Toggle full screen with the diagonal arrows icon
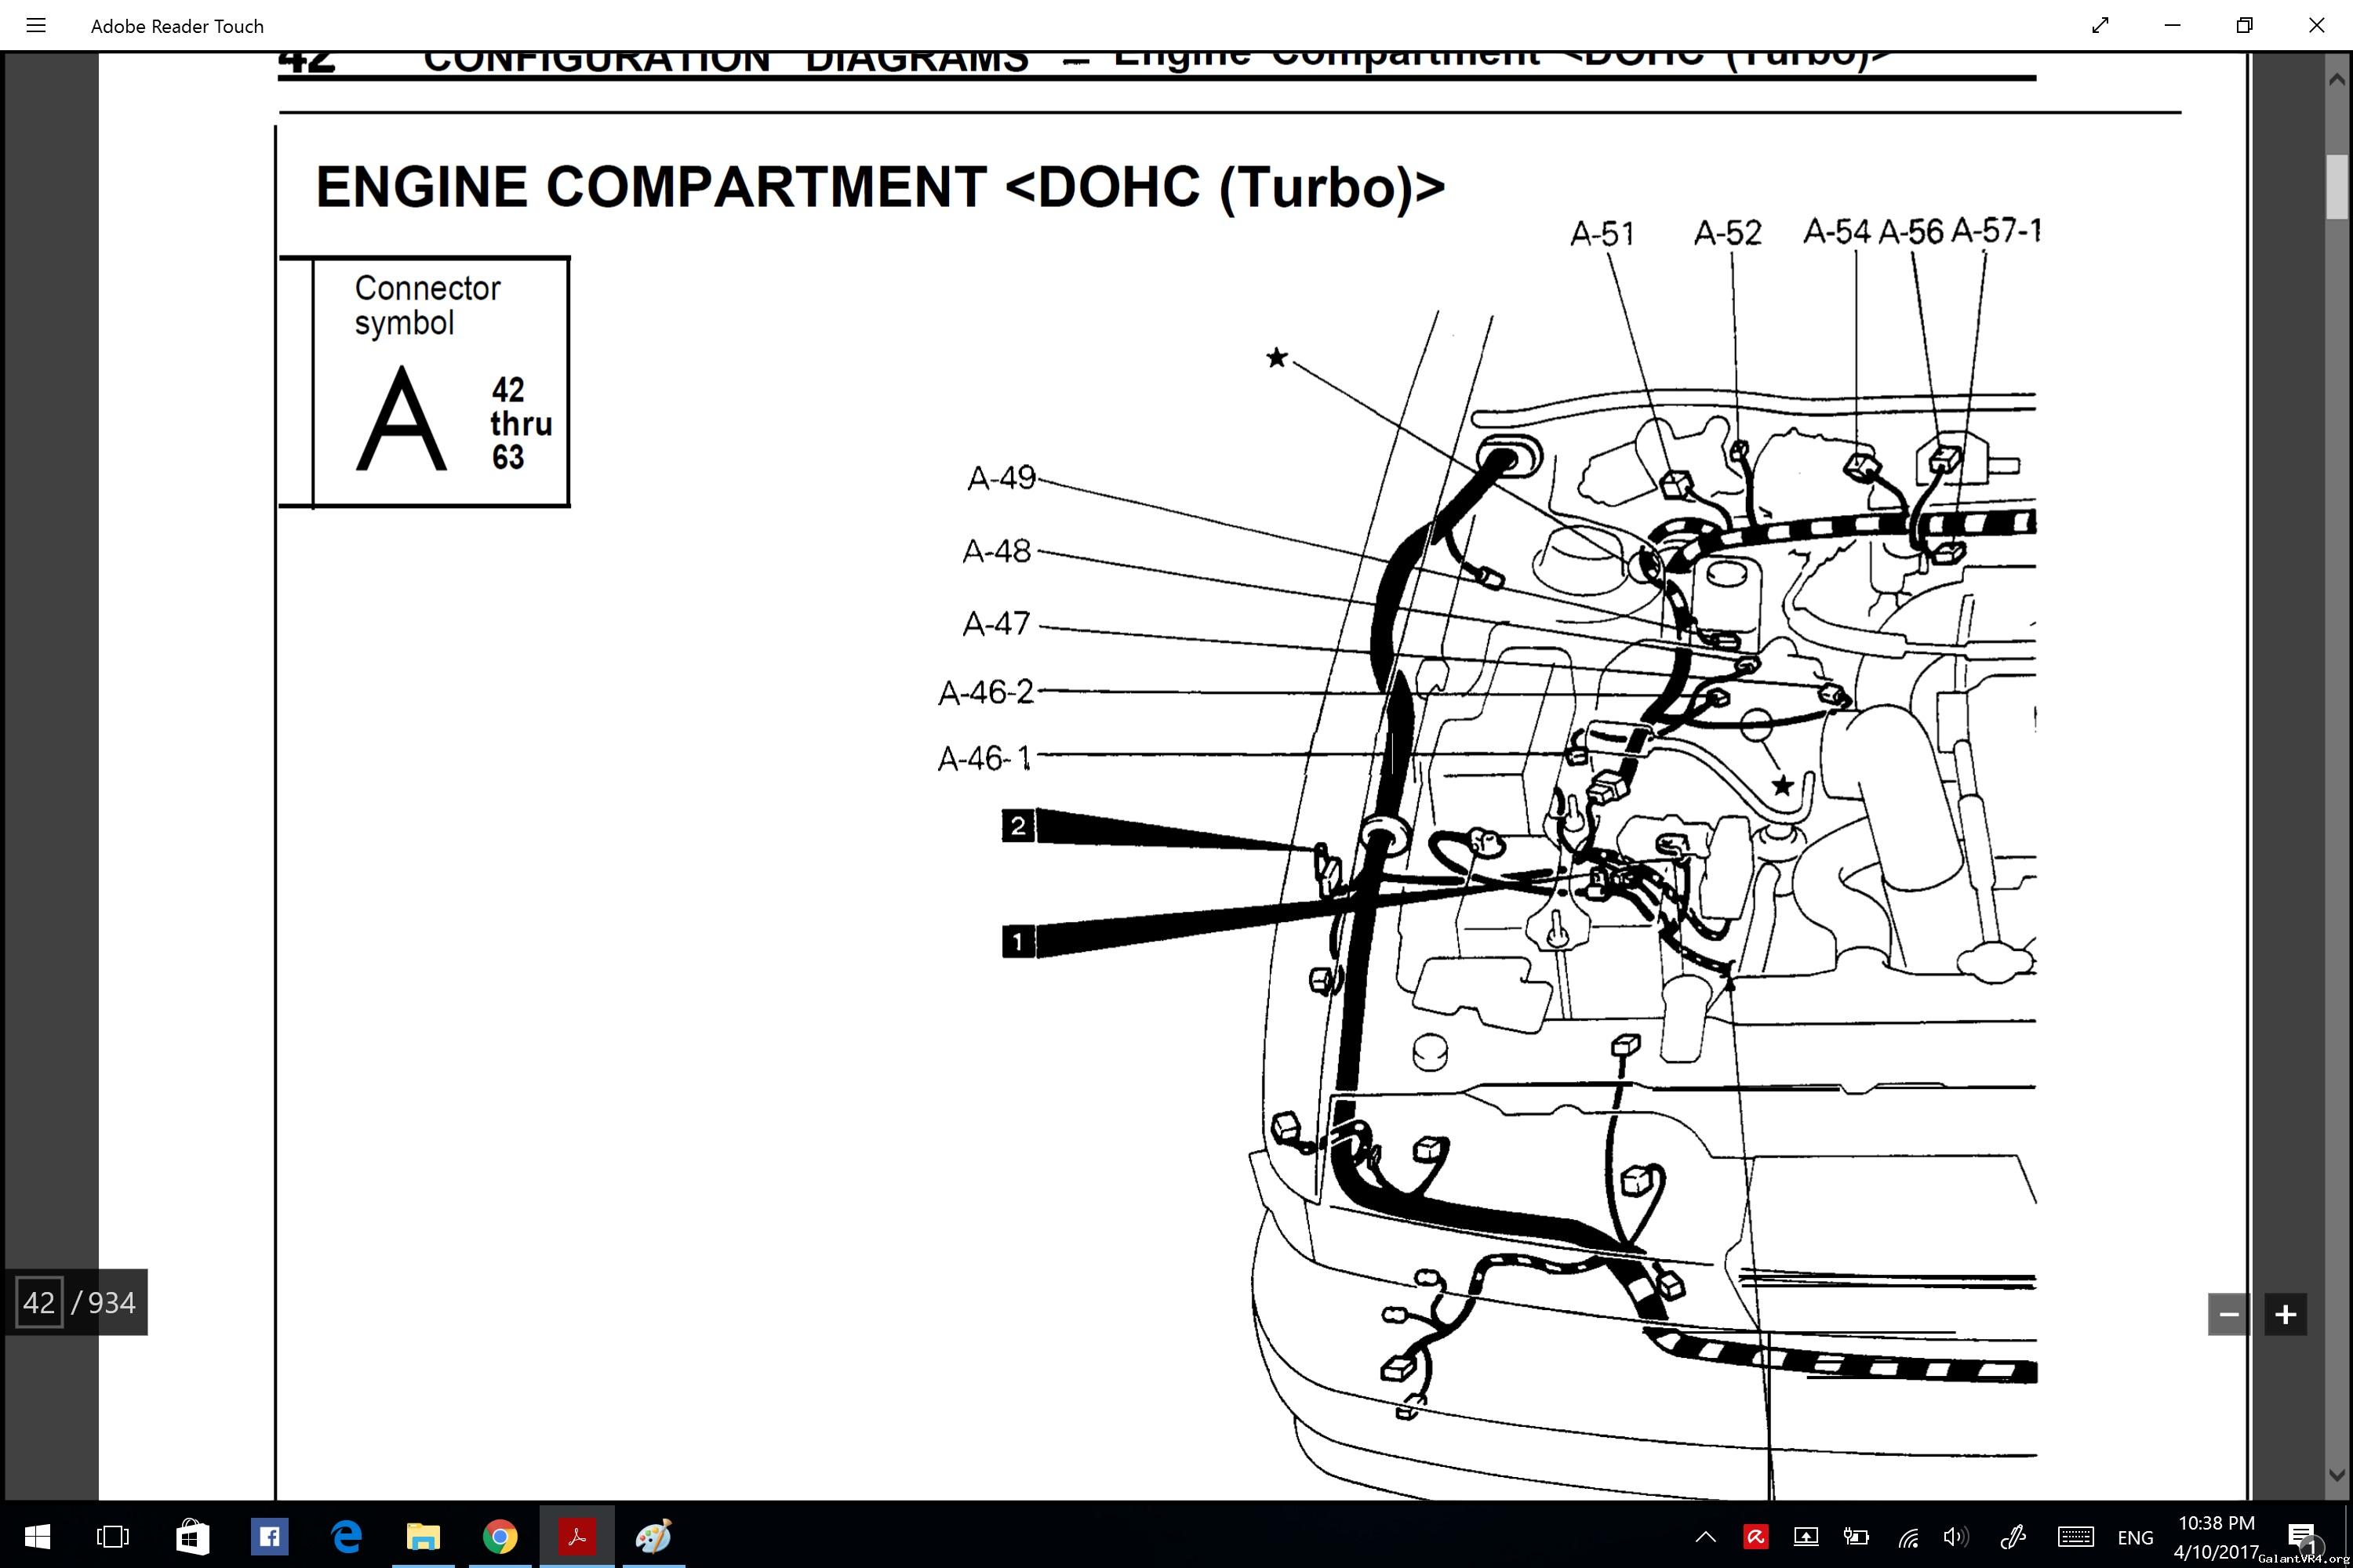Image resolution: width=2353 pixels, height=1568 pixels. (x=2100, y=26)
